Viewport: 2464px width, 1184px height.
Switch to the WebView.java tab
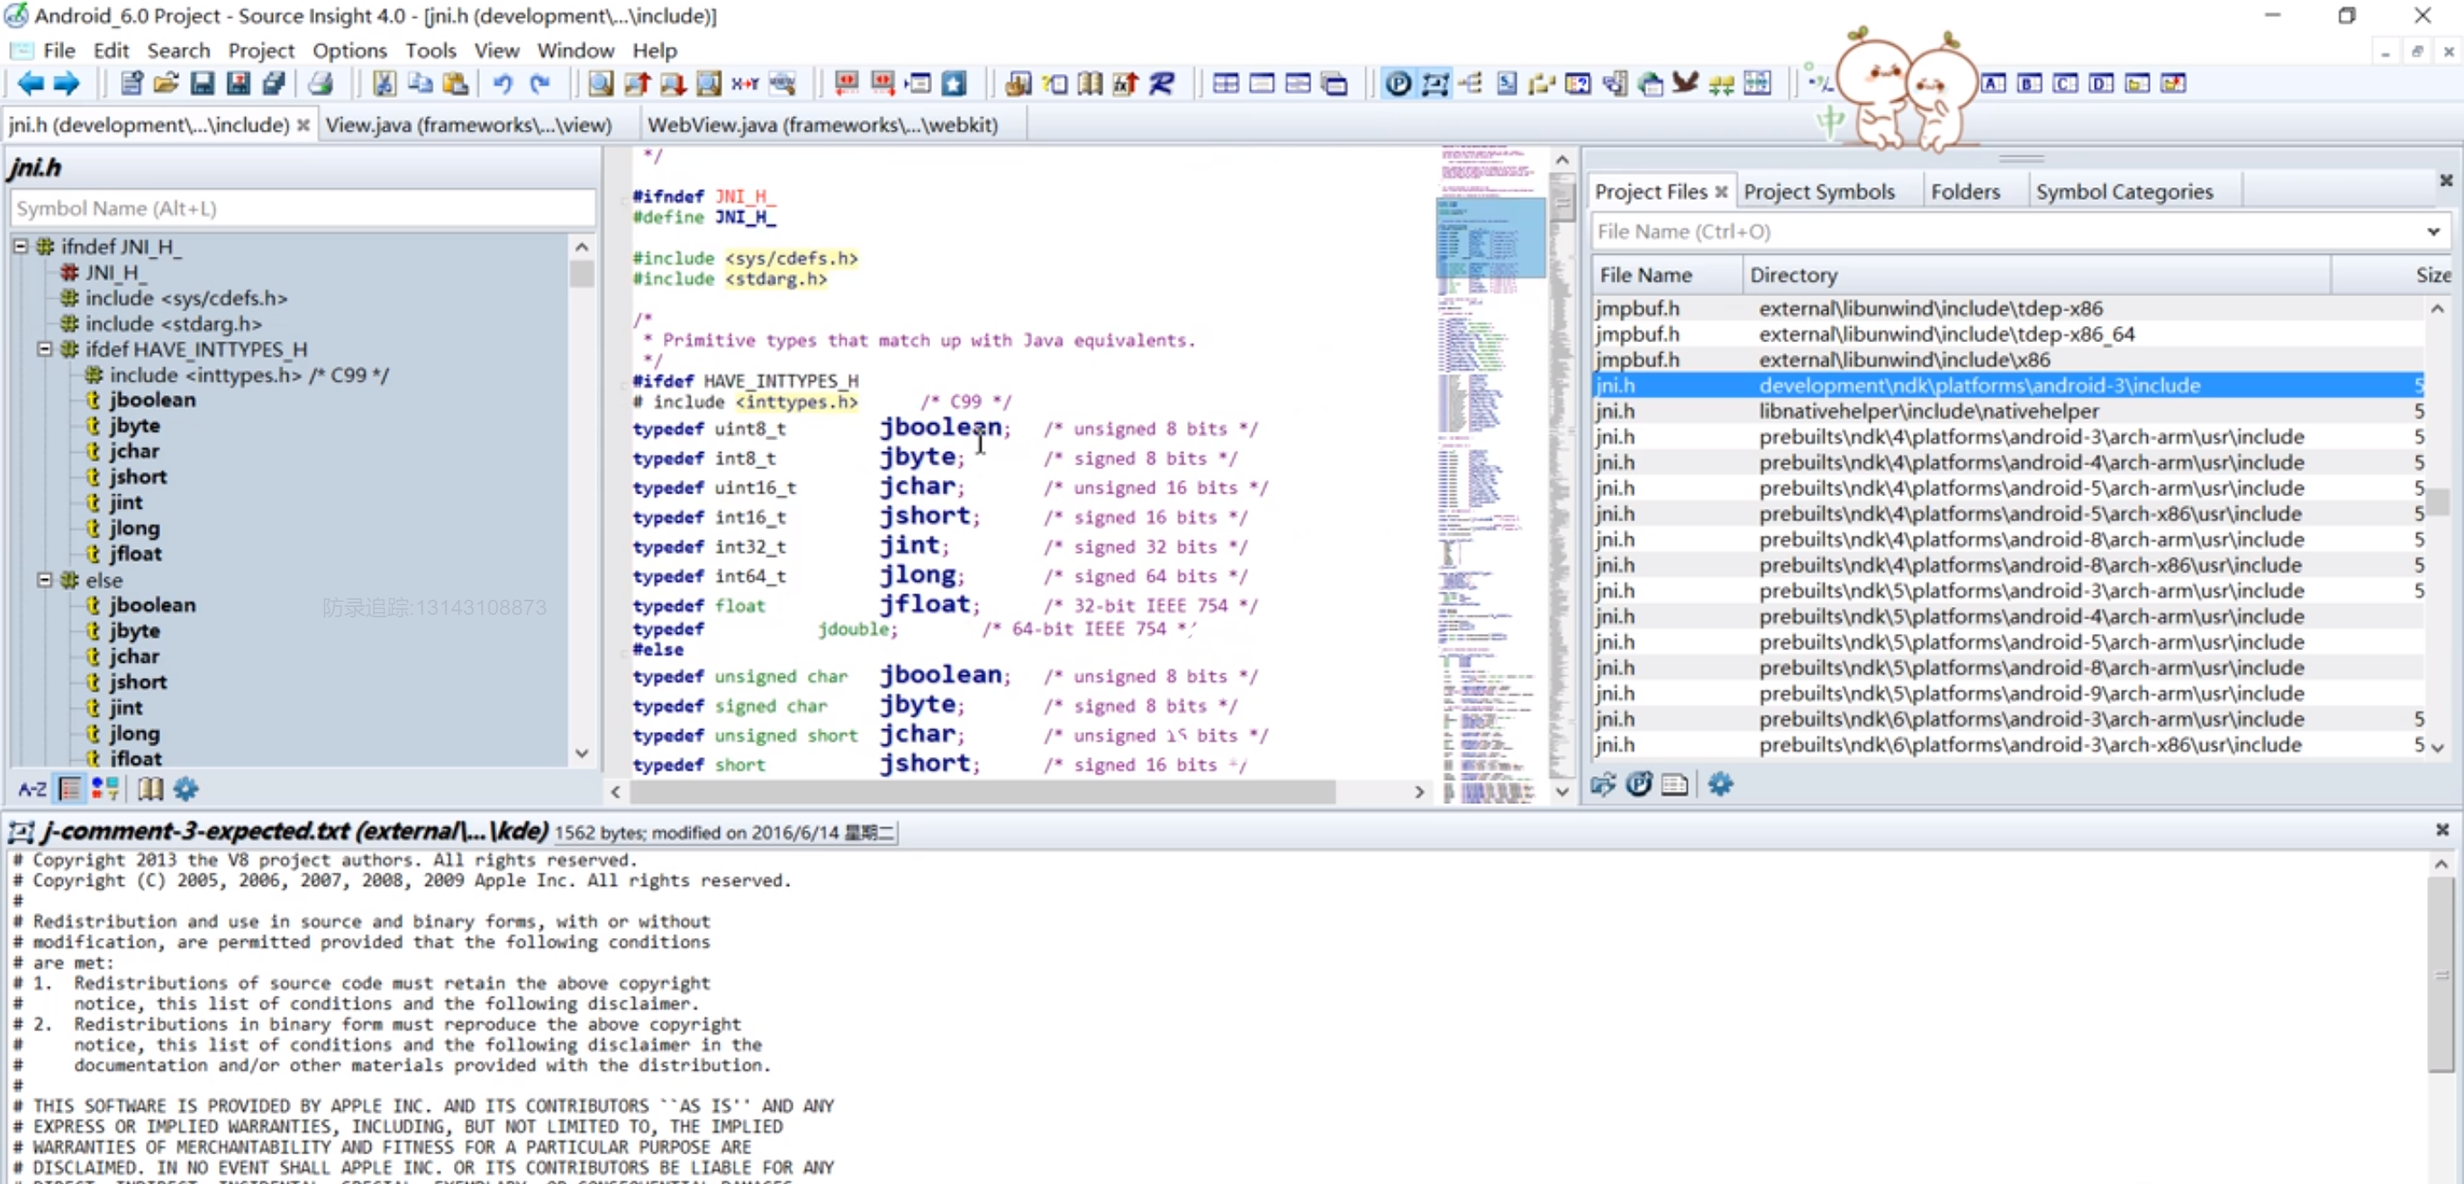(x=821, y=125)
